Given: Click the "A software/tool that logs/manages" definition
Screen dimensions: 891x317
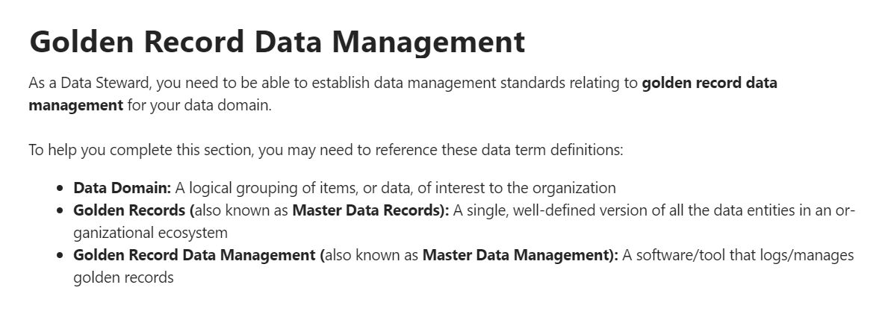Looking at the screenshot, I should tap(738, 255).
